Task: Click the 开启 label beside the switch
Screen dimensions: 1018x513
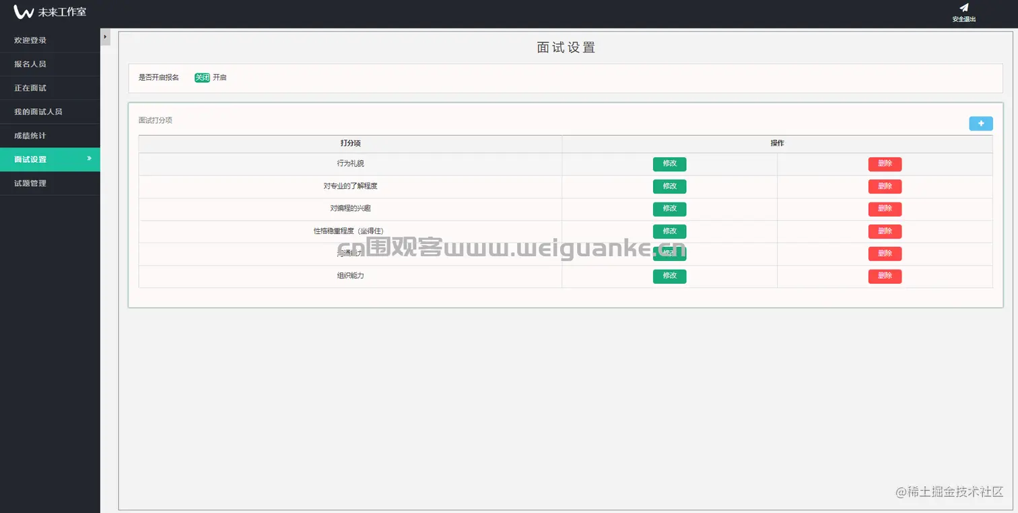Action: 219,78
